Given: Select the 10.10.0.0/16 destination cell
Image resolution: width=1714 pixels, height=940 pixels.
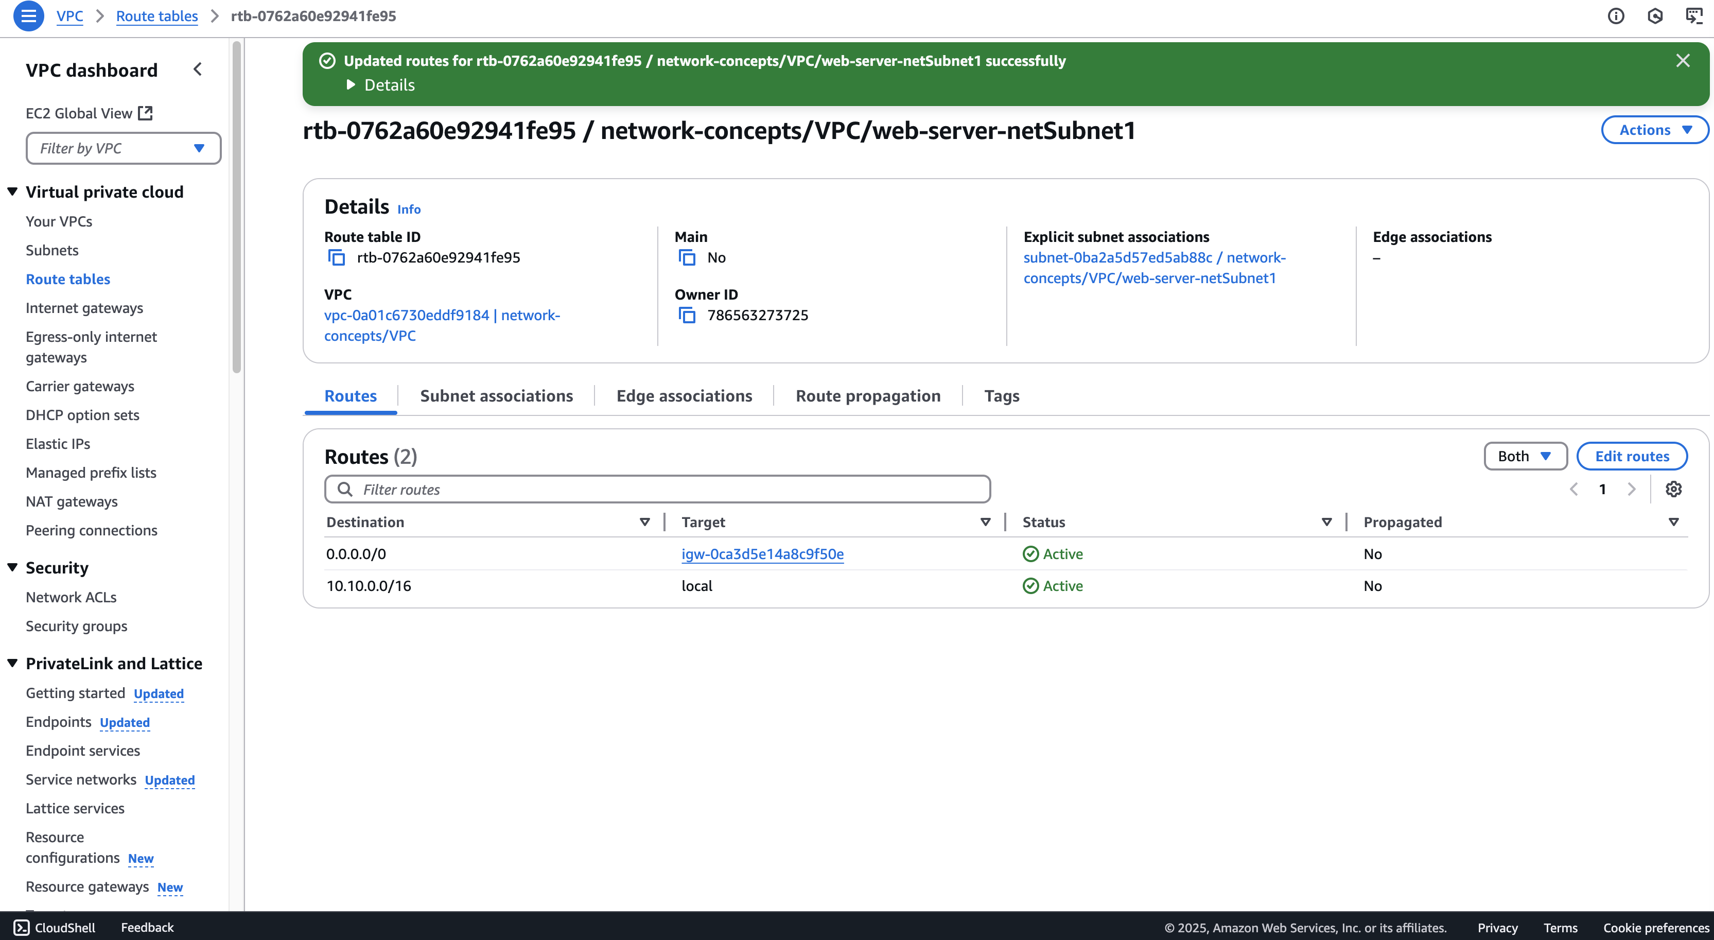Looking at the screenshot, I should (x=369, y=586).
